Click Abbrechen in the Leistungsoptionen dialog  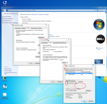point(60,82)
